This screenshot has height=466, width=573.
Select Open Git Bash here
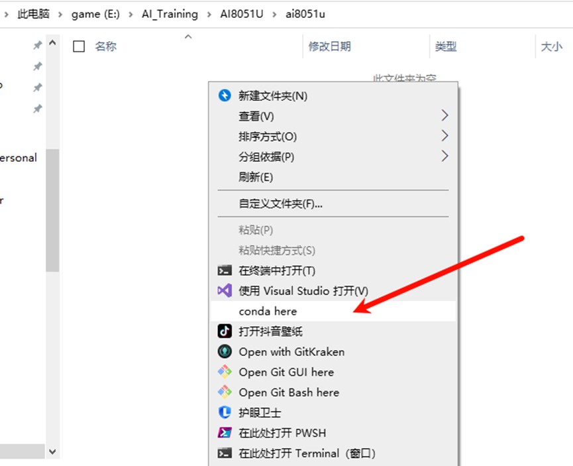point(333,392)
